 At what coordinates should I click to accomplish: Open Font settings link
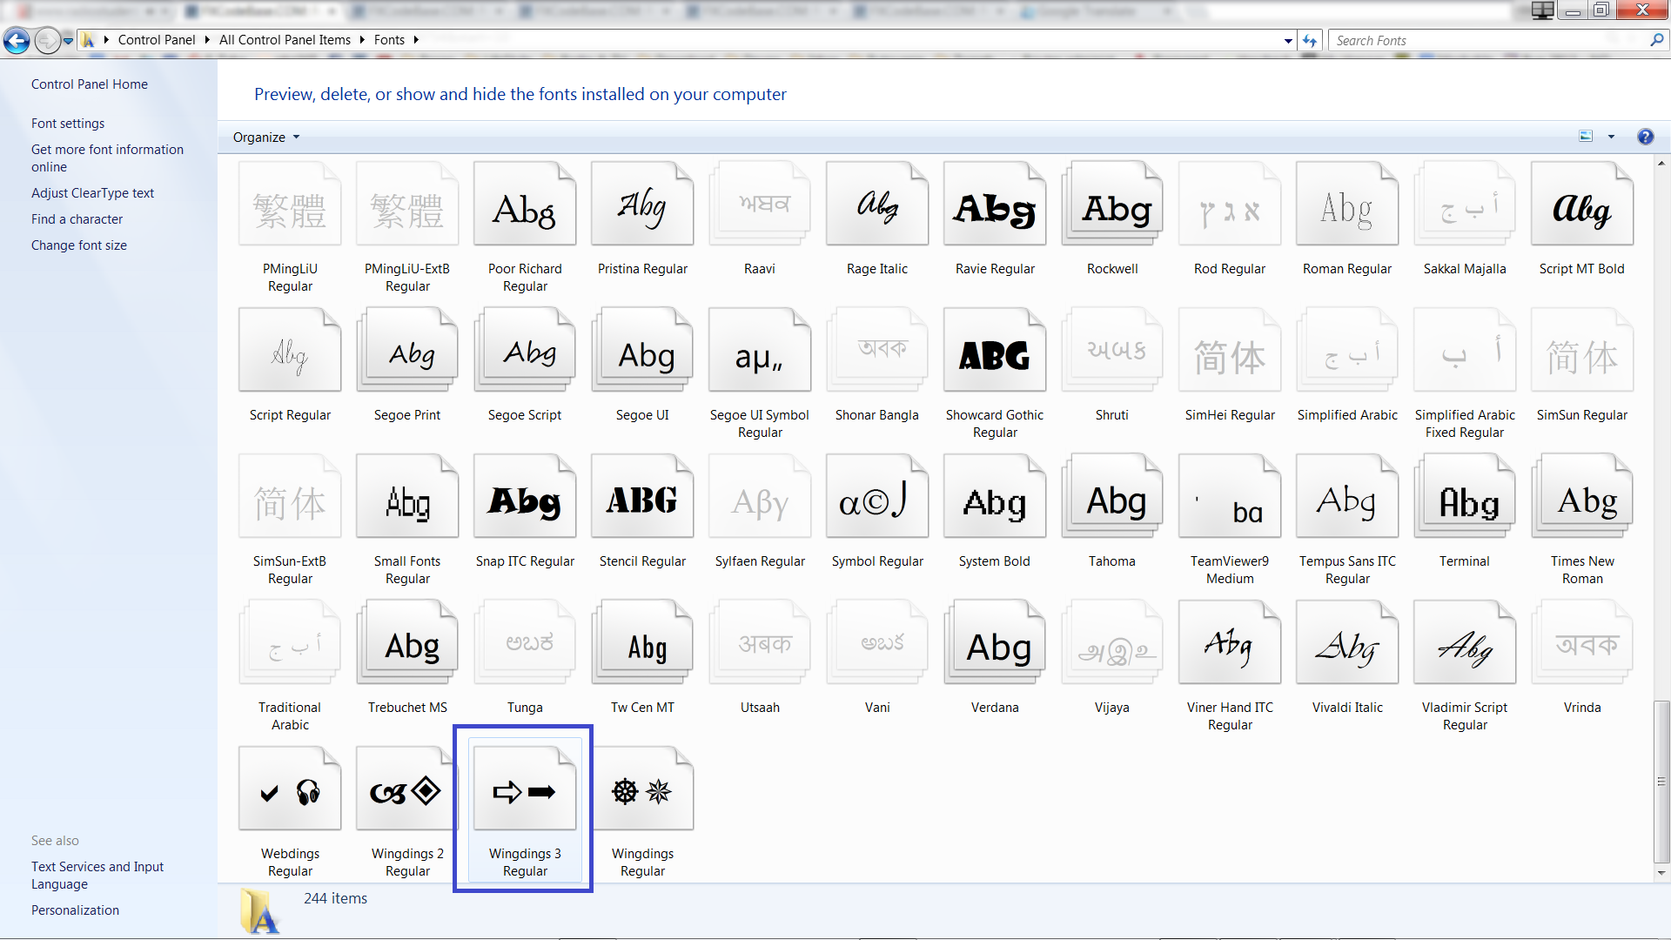coord(68,124)
